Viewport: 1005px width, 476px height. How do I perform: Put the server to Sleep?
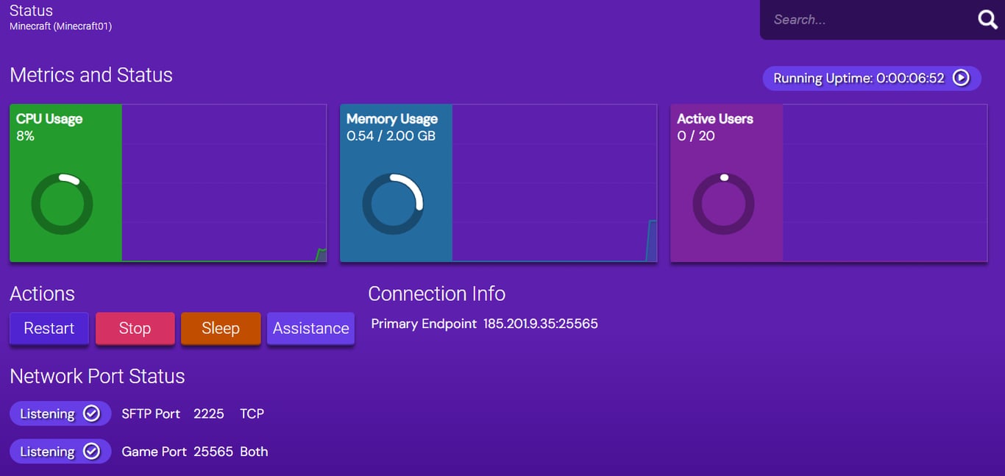coord(221,328)
